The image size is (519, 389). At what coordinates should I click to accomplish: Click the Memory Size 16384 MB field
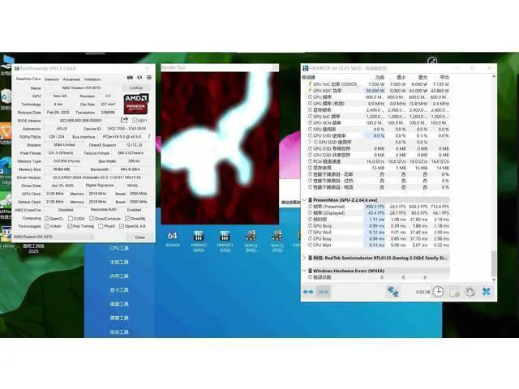[61, 169]
